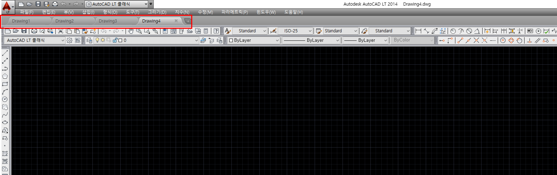557x175 pixels.
Task: Click layer 0 color swatch
Action: pyautogui.click(x=120, y=40)
